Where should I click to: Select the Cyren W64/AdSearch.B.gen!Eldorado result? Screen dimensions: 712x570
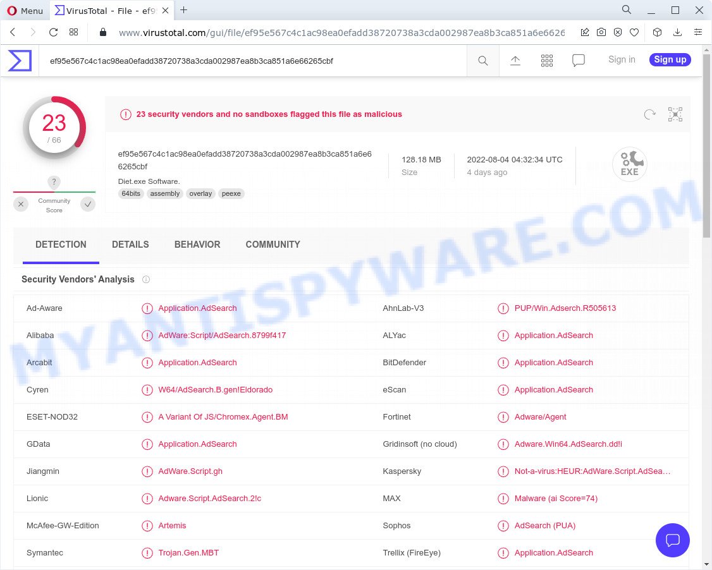[215, 389]
